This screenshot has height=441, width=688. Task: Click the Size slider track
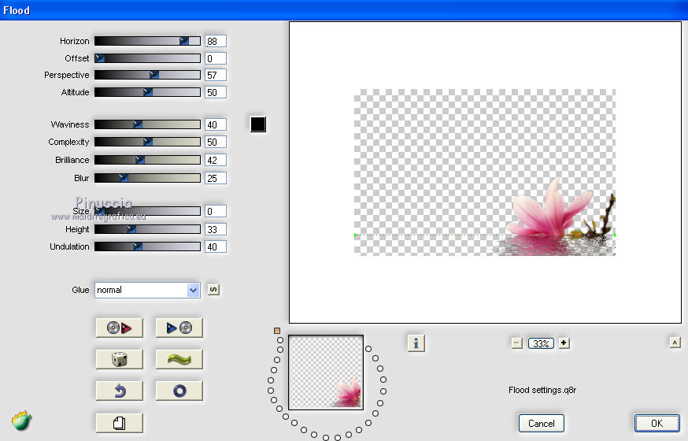pos(147,211)
